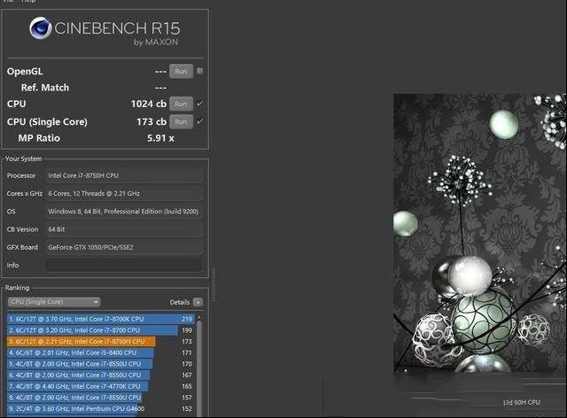
Task: Run the CPU (Single Core) benchmark
Action: point(181,122)
